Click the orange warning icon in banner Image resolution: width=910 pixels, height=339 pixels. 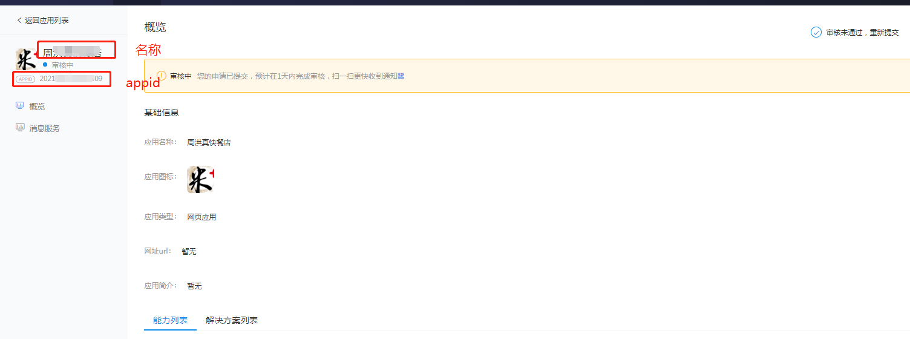(x=162, y=76)
